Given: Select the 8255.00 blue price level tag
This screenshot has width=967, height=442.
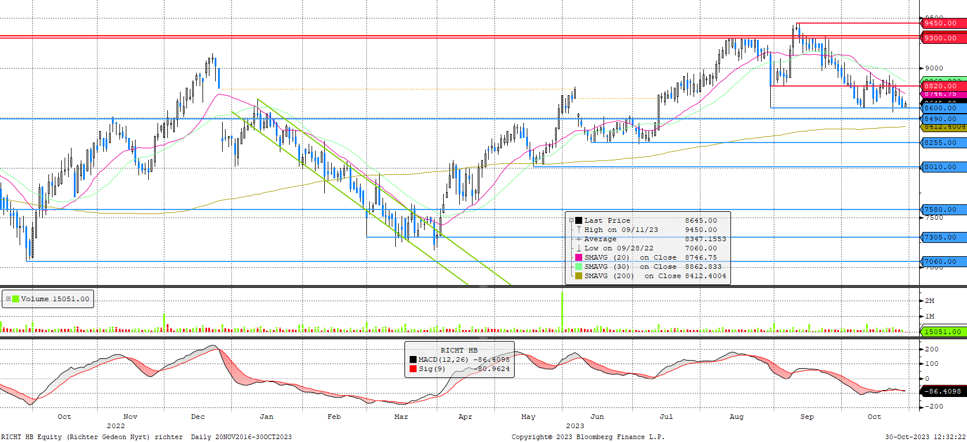Looking at the screenshot, I should pos(943,143).
